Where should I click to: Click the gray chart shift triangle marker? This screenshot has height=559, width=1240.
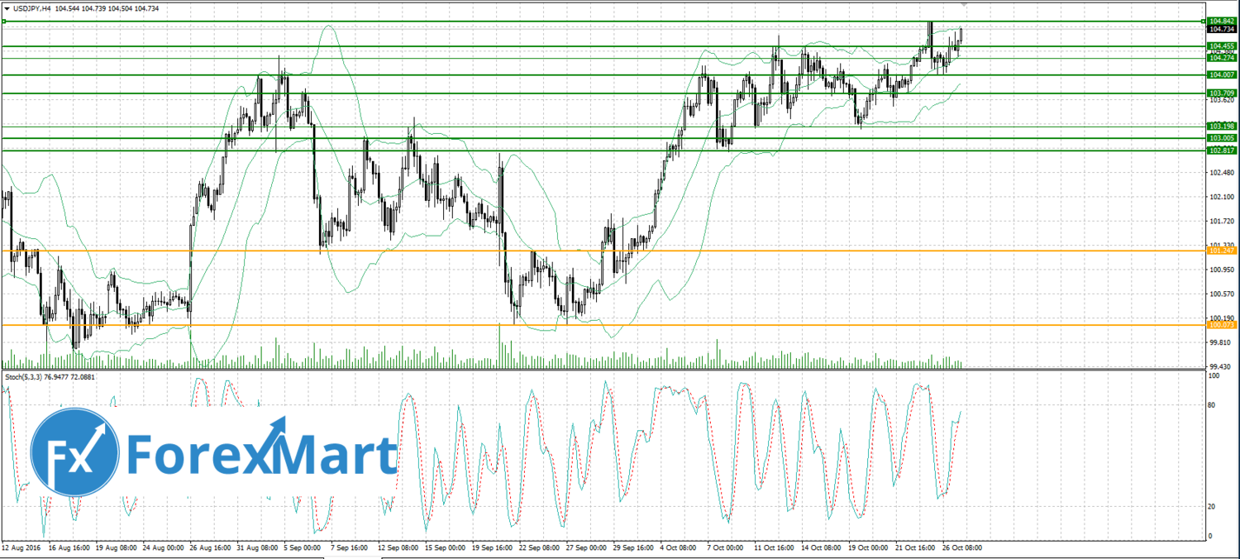pos(963,5)
